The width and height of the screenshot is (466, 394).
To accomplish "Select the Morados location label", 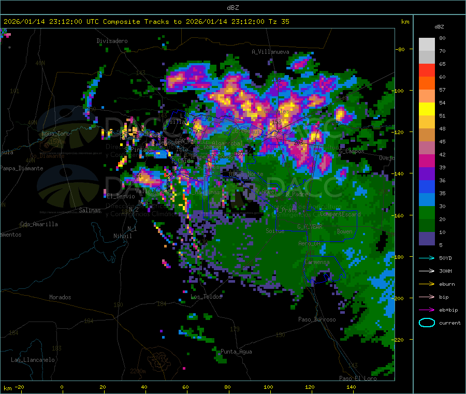I will pyautogui.click(x=60, y=297).
